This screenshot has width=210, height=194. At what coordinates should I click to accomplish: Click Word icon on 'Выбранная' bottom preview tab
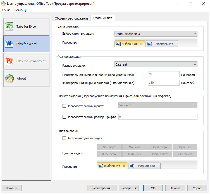coord(101,166)
